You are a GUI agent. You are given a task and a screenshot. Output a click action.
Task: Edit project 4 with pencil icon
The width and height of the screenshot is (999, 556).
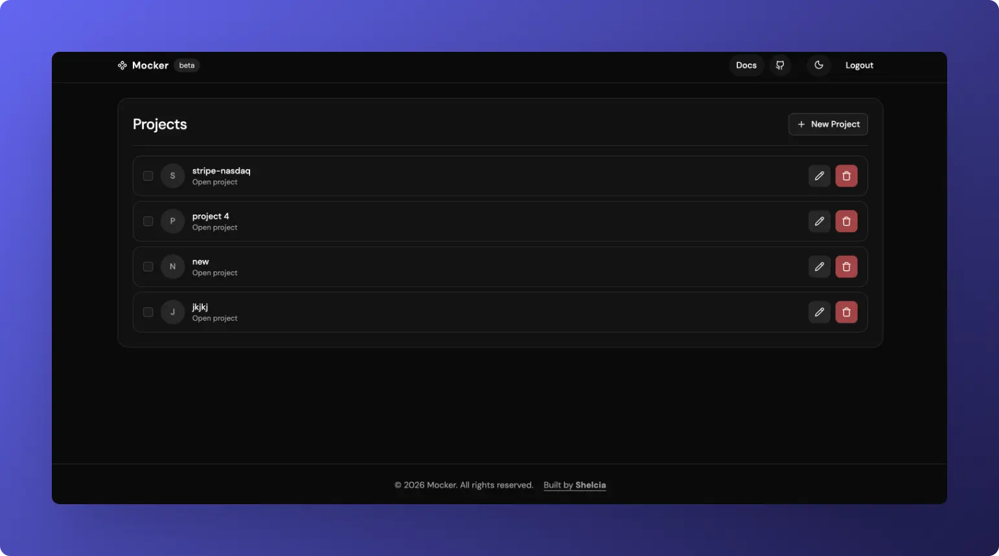click(x=820, y=222)
